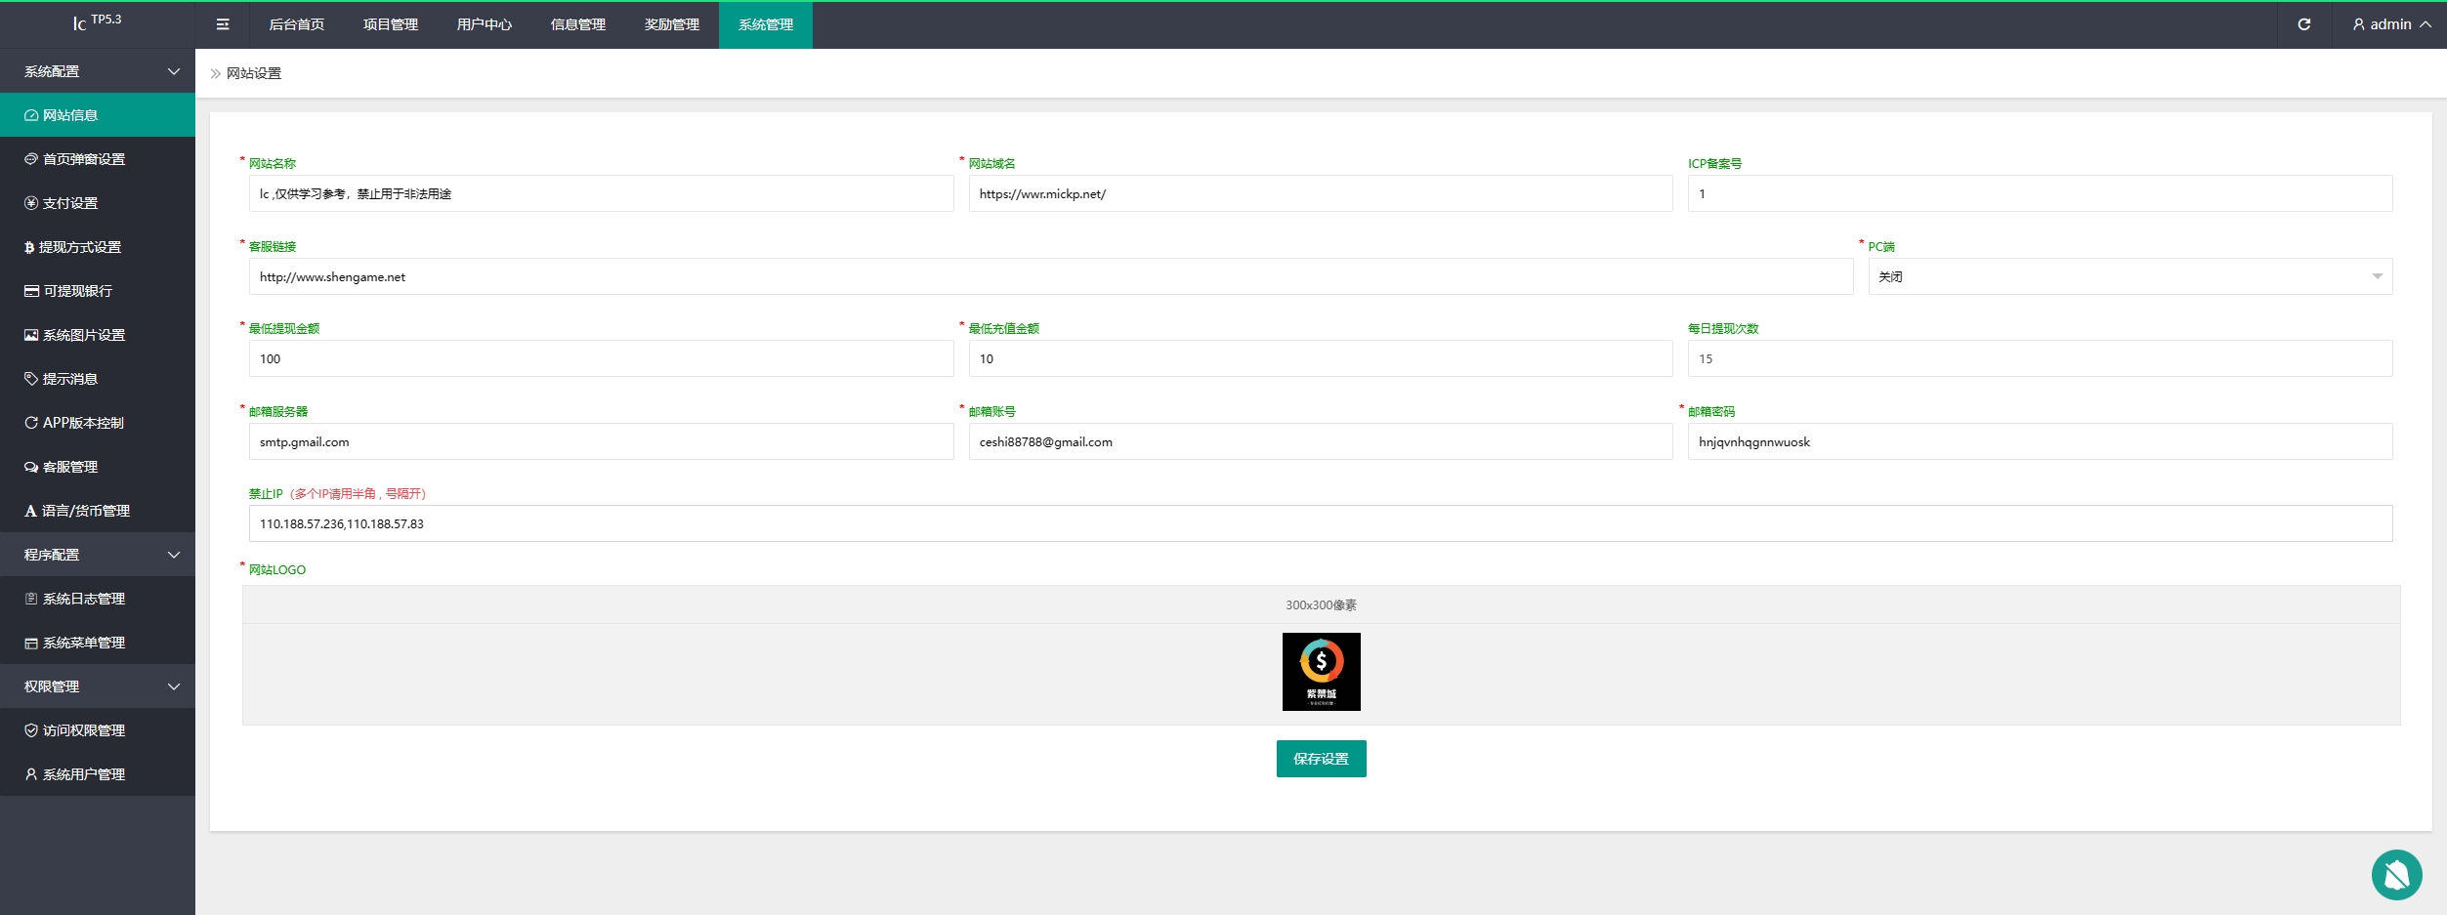Open the PC端 dropdown showing 关闭

coord(2130,276)
